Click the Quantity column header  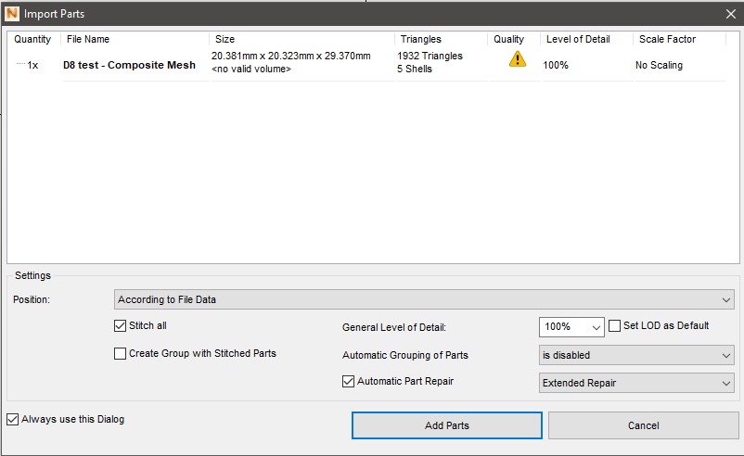coord(33,40)
